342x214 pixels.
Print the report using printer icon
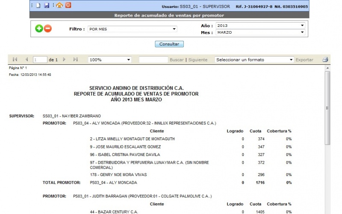coord(325,59)
